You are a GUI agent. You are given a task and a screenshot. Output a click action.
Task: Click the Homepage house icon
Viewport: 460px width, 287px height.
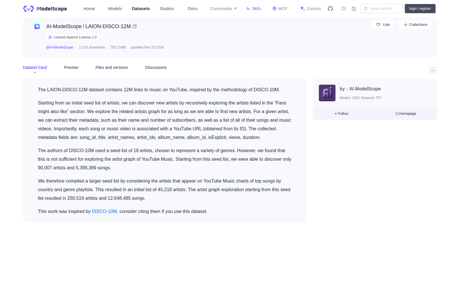(397, 114)
